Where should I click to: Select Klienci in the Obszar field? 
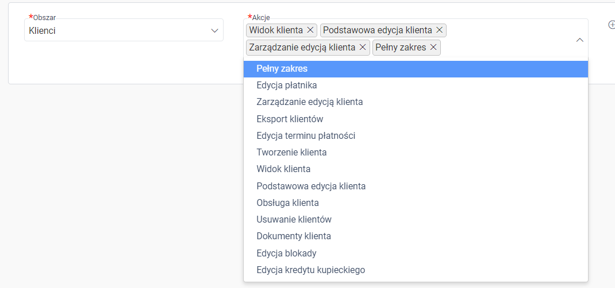coord(124,30)
